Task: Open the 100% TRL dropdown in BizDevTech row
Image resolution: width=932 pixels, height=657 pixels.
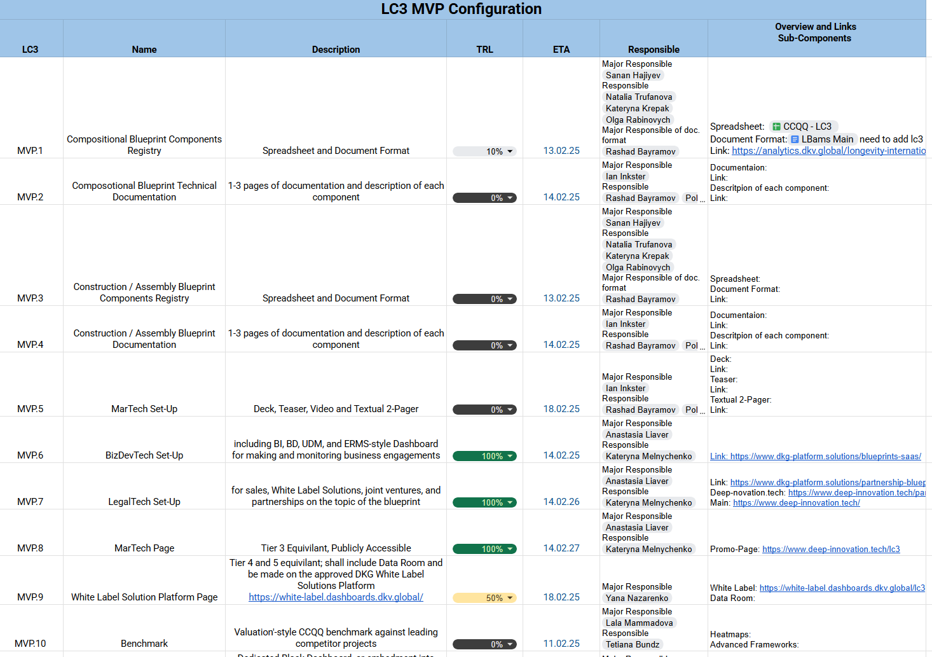Action: (x=510, y=456)
